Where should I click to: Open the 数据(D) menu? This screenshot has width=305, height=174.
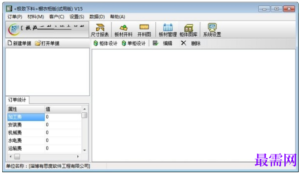coord(97,17)
